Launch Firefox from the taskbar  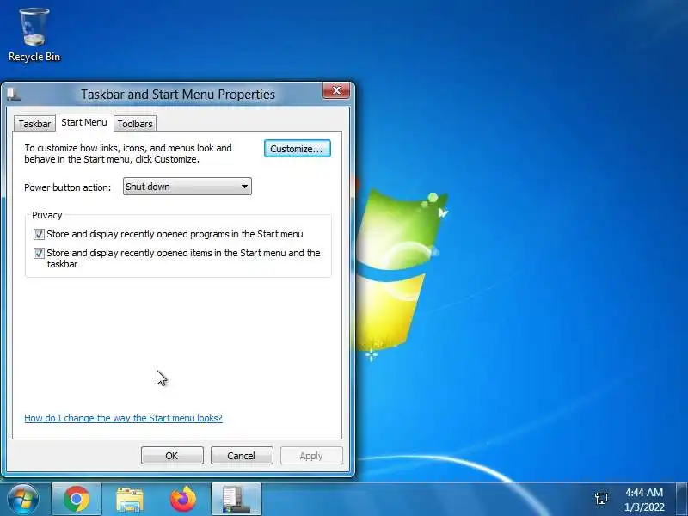[x=183, y=500]
